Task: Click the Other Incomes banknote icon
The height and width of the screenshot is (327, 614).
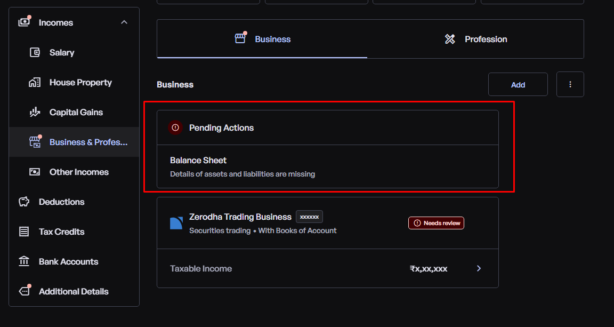Action: tap(35, 172)
